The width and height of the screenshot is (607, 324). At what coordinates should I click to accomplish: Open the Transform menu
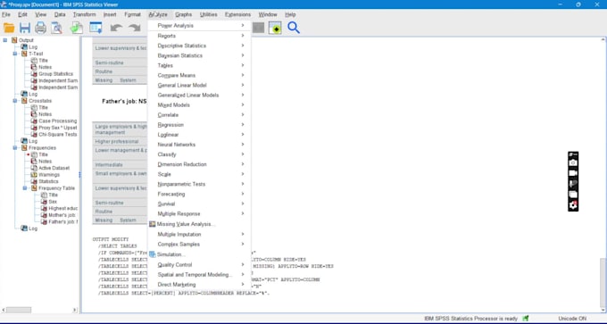click(x=84, y=14)
